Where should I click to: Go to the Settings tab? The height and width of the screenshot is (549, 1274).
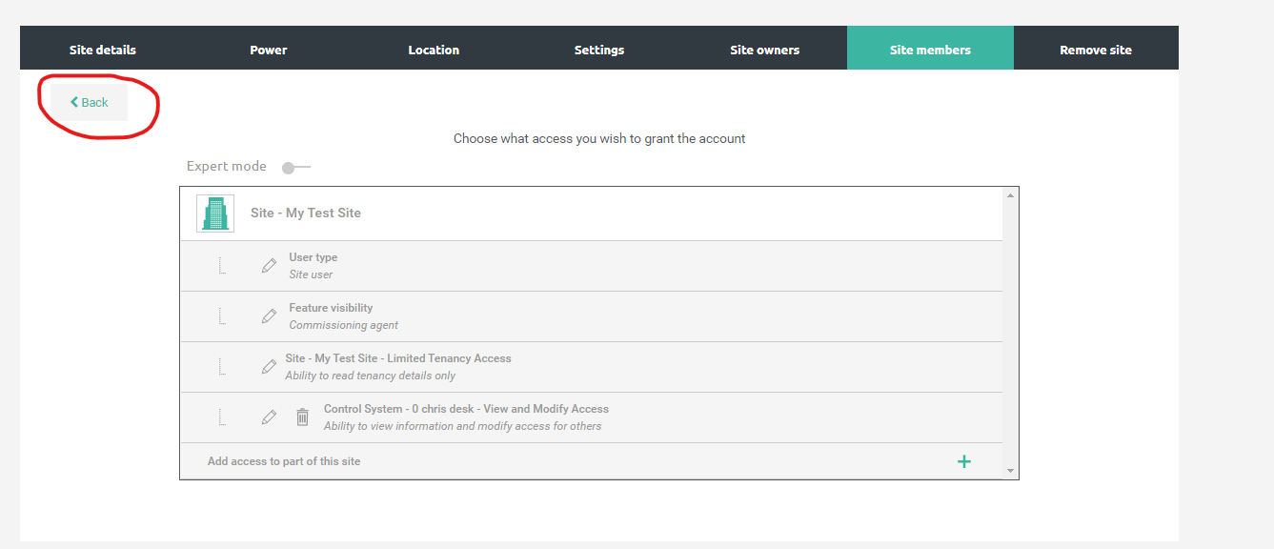pyautogui.click(x=599, y=50)
